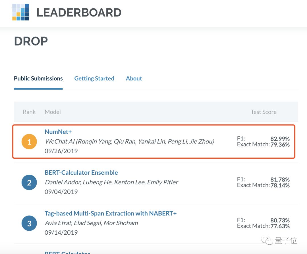Click the Model column header

tap(53, 112)
